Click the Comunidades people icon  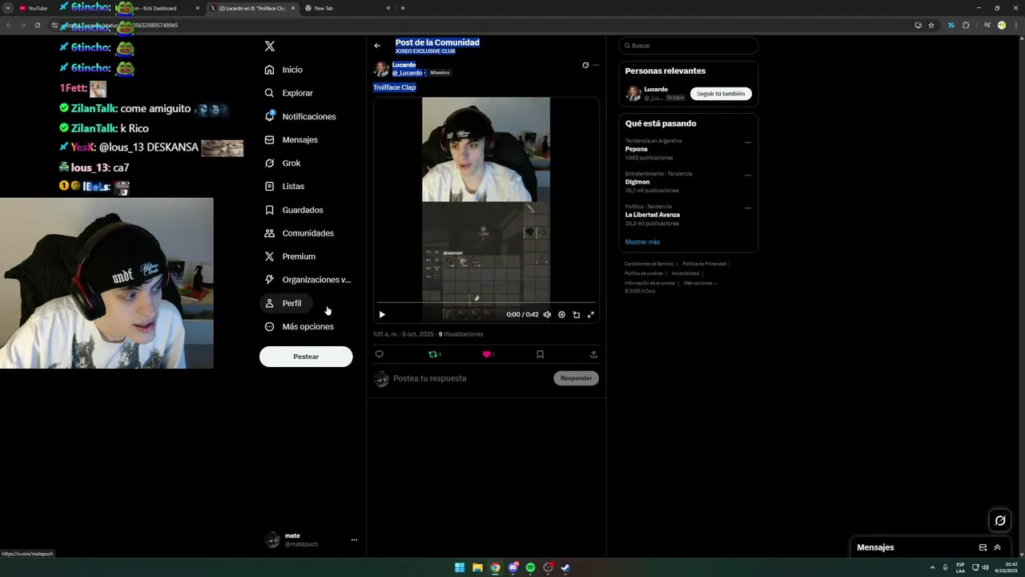pyautogui.click(x=270, y=233)
